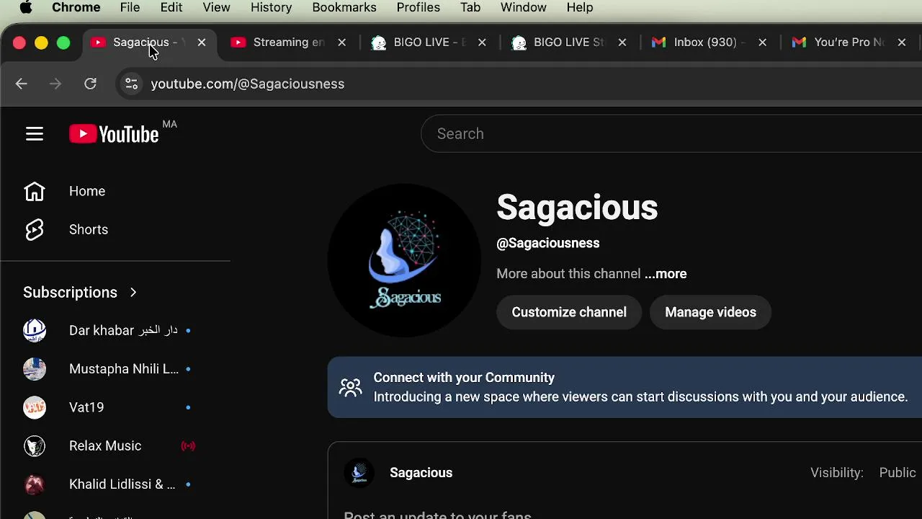The height and width of the screenshot is (519, 922).
Task: Open the History menu
Action: click(272, 8)
